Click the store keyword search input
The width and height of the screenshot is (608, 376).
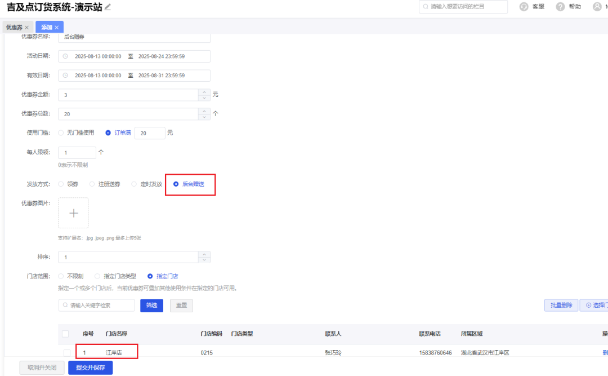pos(97,306)
